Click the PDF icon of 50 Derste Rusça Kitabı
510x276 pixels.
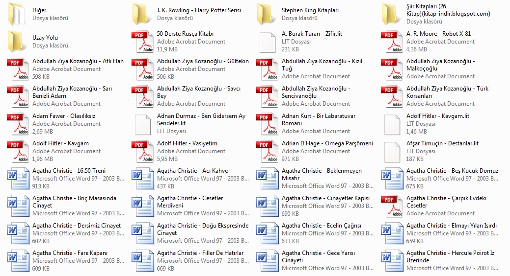(142, 42)
